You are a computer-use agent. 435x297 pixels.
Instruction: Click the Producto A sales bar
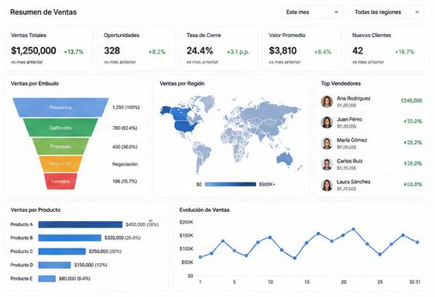80,224
